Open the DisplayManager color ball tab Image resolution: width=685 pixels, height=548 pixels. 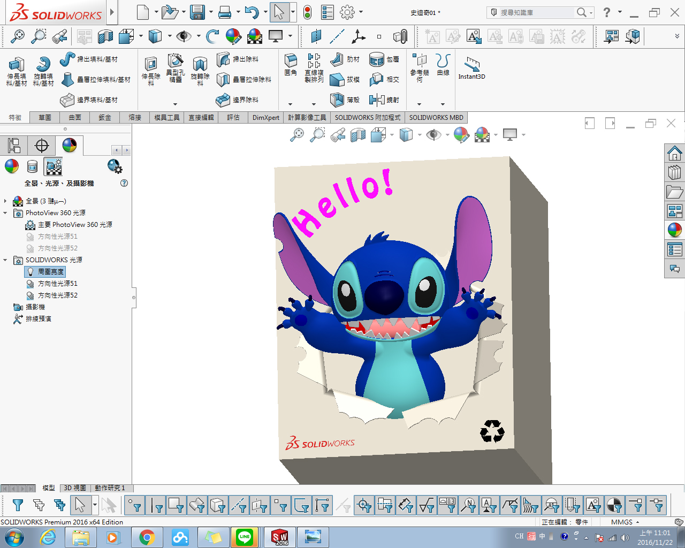coord(70,145)
